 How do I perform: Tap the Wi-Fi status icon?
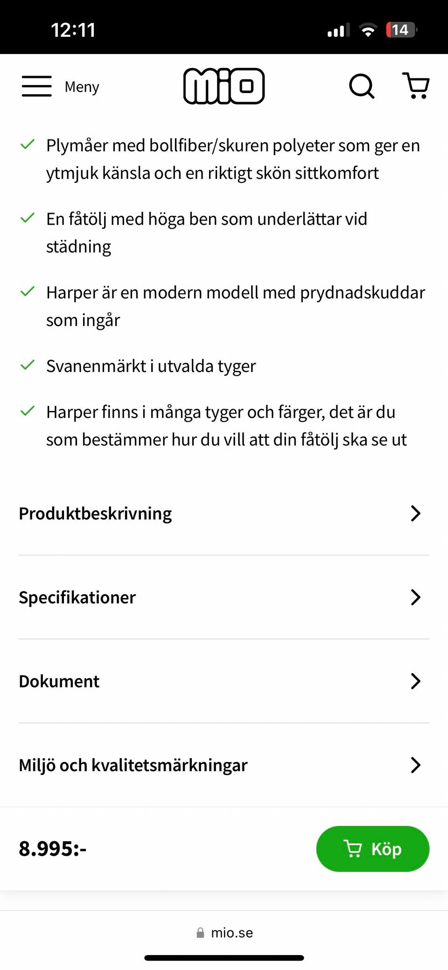tap(368, 30)
